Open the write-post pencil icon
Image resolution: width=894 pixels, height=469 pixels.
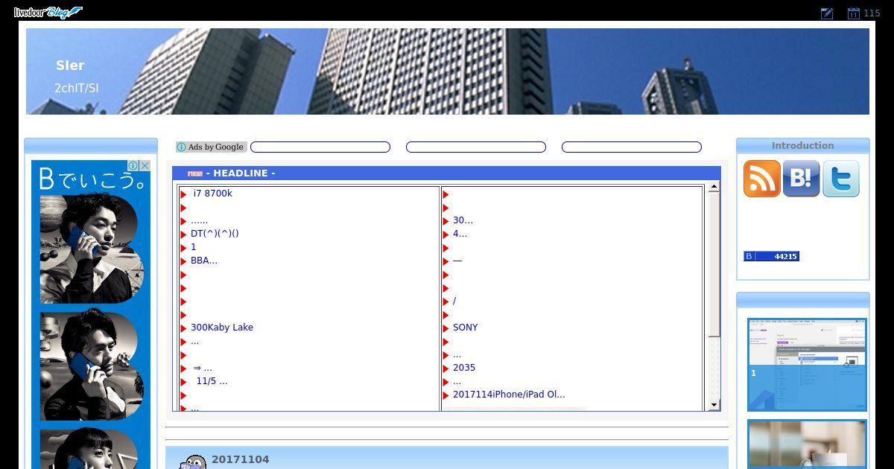point(826,13)
